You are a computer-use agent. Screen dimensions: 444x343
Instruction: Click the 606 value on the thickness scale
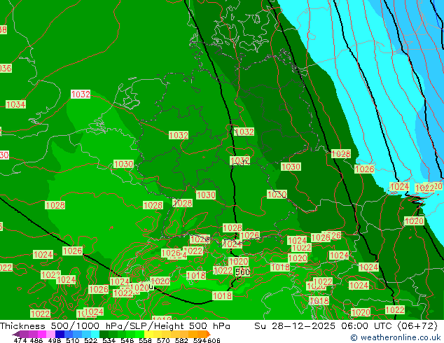(x=214, y=340)
